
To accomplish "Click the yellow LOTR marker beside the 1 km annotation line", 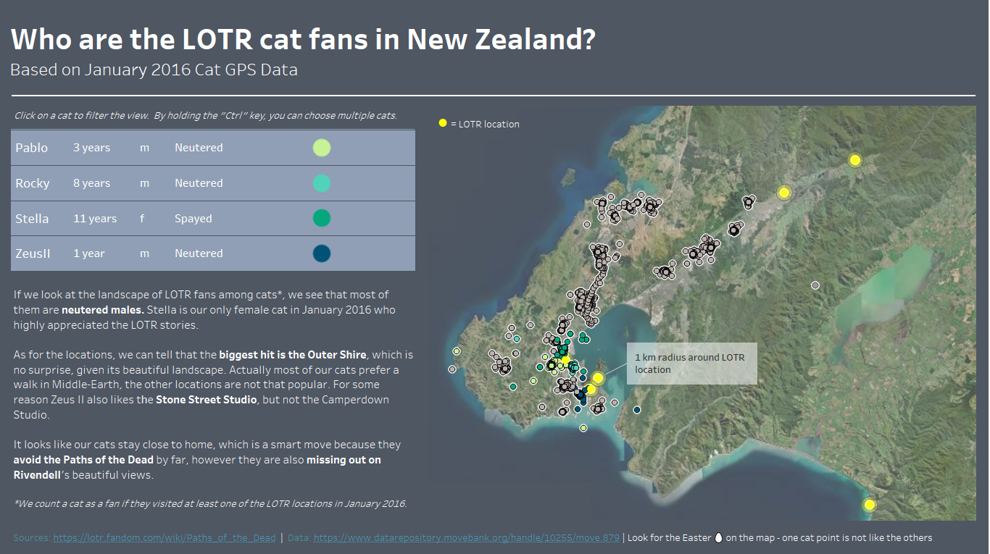I will coord(598,378).
